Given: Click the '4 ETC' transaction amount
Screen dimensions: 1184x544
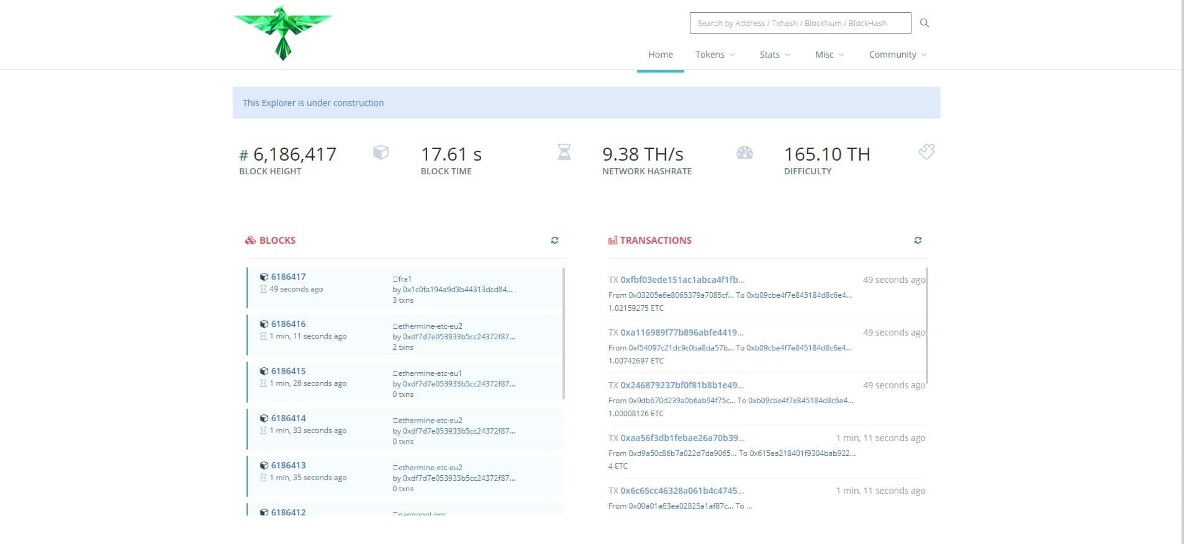Looking at the screenshot, I should click(618, 466).
